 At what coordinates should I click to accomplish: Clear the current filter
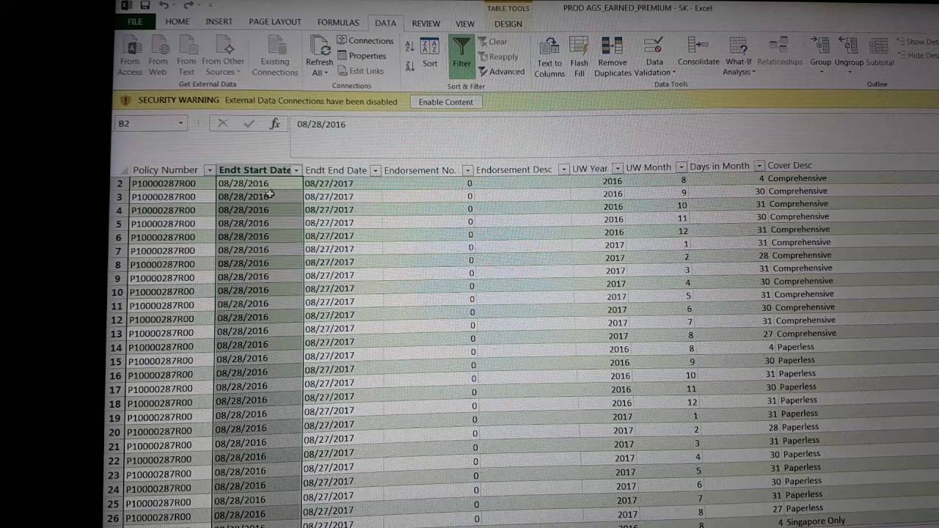(493, 42)
